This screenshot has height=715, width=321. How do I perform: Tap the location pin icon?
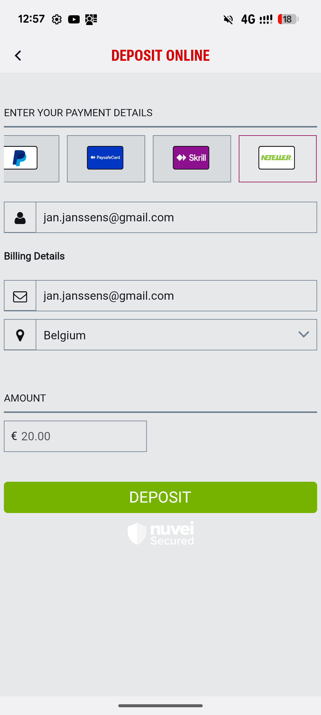click(x=20, y=335)
